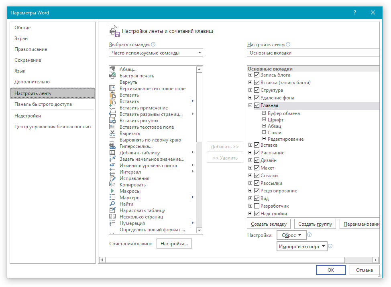Uncheck the Рецензирование tab checkbox
391x287 pixels.
click(x=257, y=191)
